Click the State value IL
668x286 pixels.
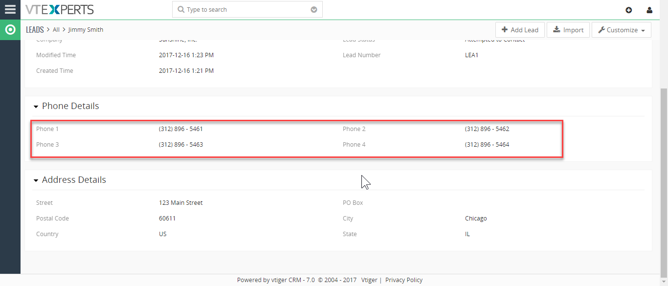coord(468,234)
